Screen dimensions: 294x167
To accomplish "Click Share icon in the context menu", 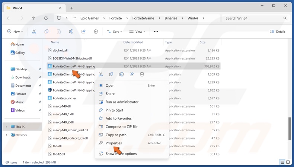I will [132, 74].
